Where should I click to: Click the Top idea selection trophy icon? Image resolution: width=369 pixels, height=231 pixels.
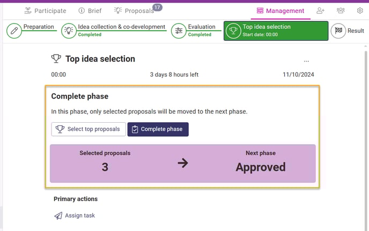coord(233,31)
